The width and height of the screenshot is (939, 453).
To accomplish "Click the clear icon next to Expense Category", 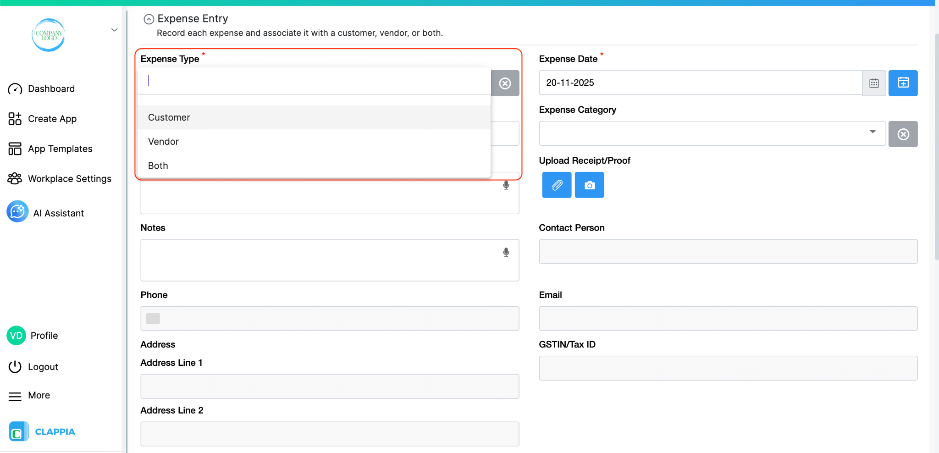I will 903,134.
